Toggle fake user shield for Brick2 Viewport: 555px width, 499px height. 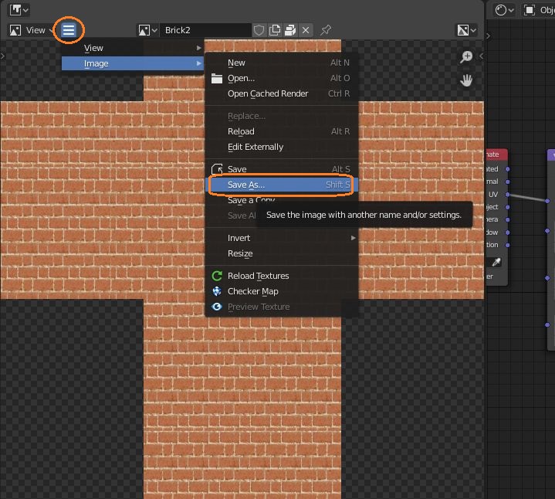pos(259,30)
